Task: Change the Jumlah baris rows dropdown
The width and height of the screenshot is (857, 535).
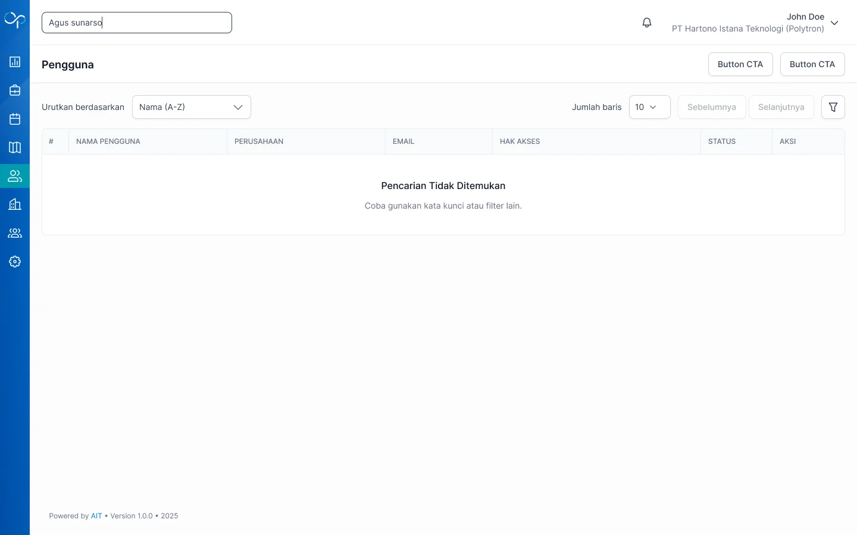Action: tap(650, 107)
